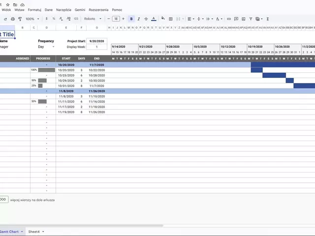
Task: Click the PROGRESS column header
Action: click(x=43, y=59)
